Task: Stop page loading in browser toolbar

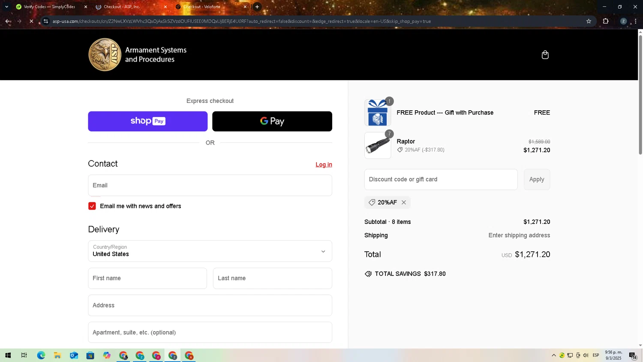Action: click(x=31, y=21)
